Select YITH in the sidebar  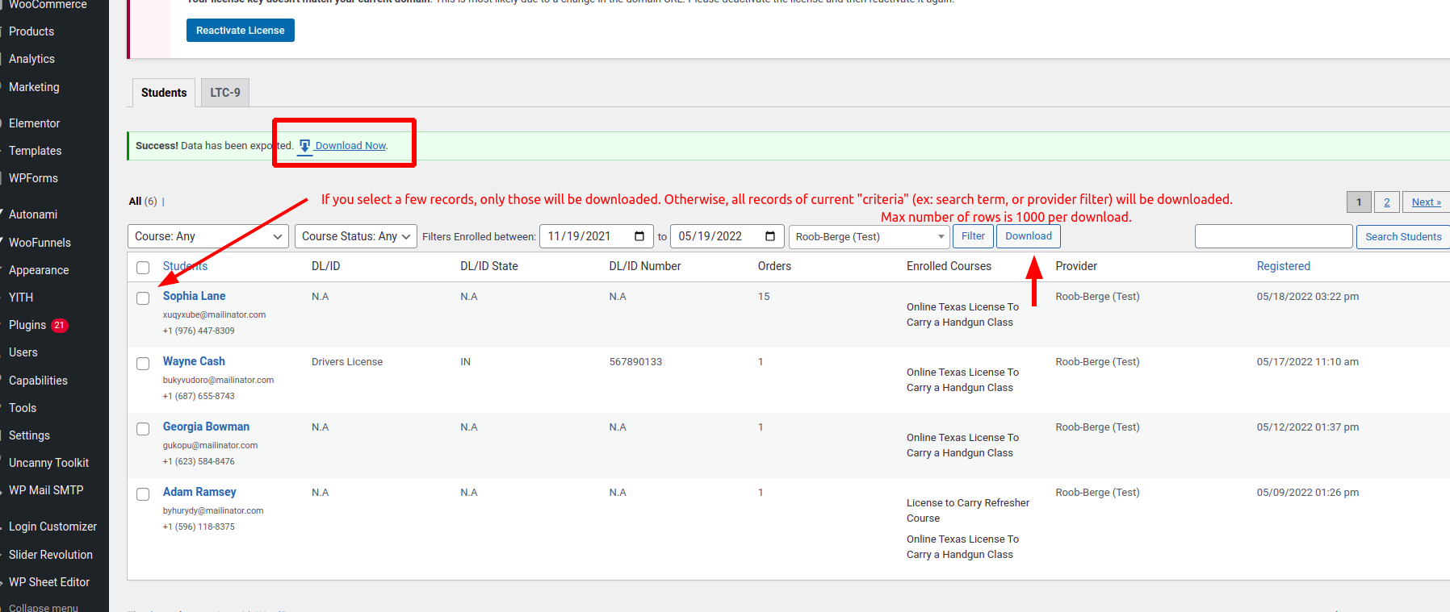21,298
